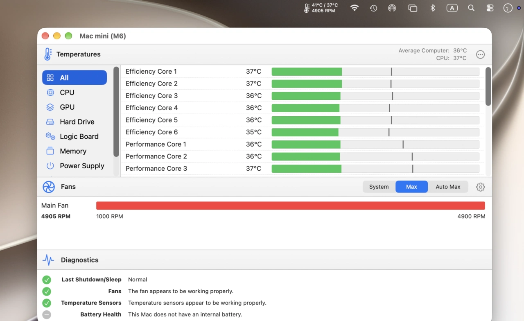Select Power Supply sidebar category

coord(75,166)
